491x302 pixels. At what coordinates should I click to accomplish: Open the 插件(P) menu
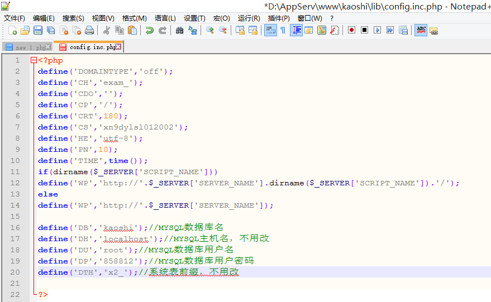click(279, 18)
